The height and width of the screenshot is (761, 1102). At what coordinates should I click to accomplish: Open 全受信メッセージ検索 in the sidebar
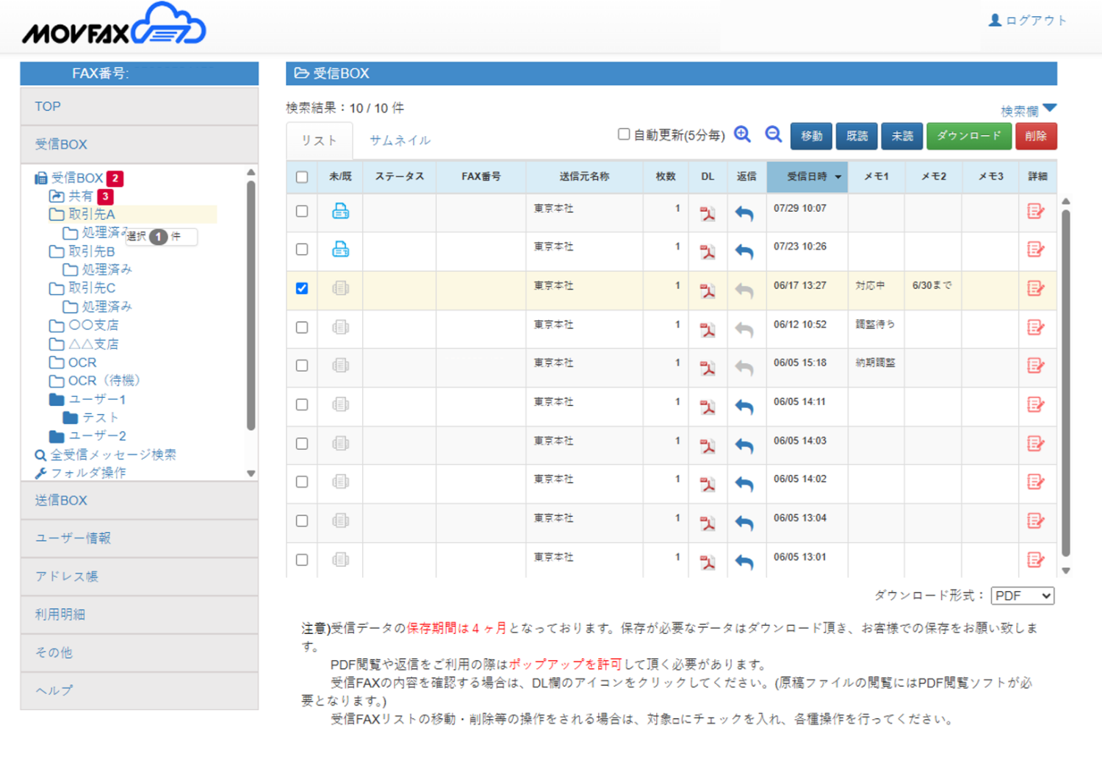pos(106,454)
